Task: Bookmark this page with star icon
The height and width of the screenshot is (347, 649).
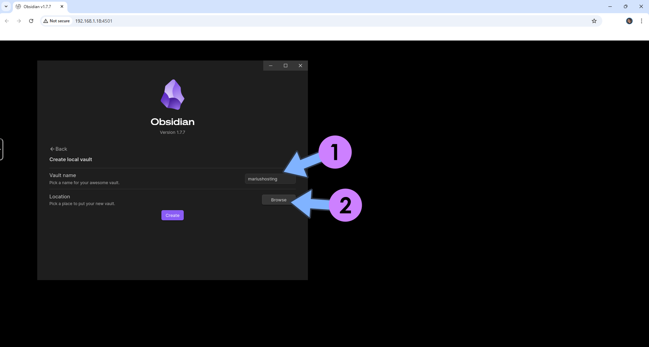Action: [594, 21]
